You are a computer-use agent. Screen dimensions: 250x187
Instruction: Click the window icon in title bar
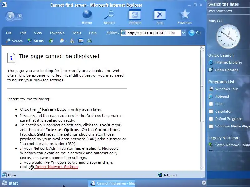click(4, 5)
